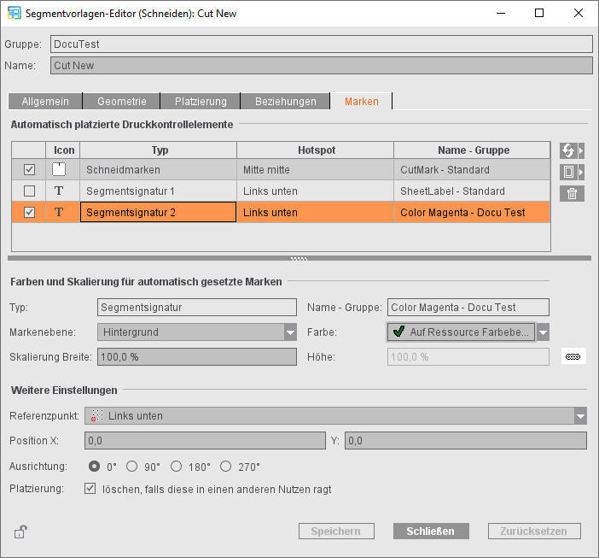Click the unlock padlock icon
This screenshot has height=558, width=599.
[20, 532]
